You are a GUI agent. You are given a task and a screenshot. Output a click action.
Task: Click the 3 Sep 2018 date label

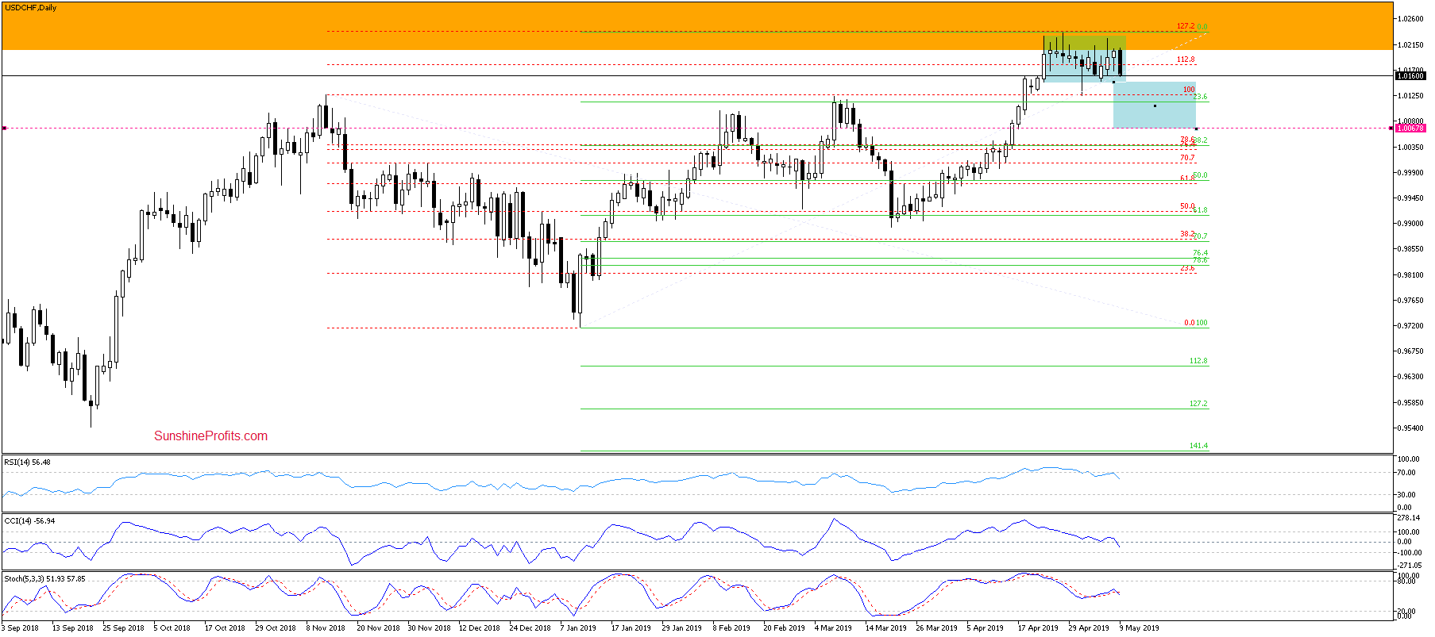pyautogui.click(x=20, y=627)
